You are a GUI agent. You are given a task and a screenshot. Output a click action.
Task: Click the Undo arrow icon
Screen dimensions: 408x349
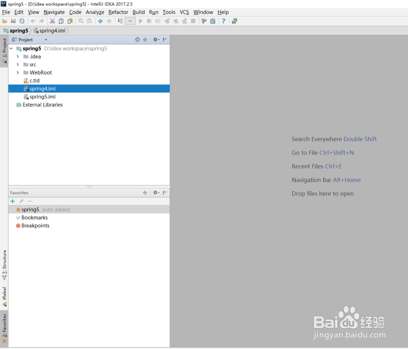(x=33, y=21)
